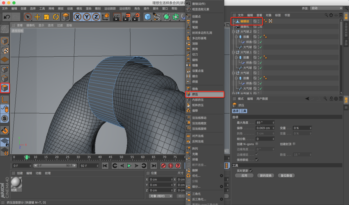
Task: Click the record keyframe red button
Action: pyautogui.click(x=164, y=166)
